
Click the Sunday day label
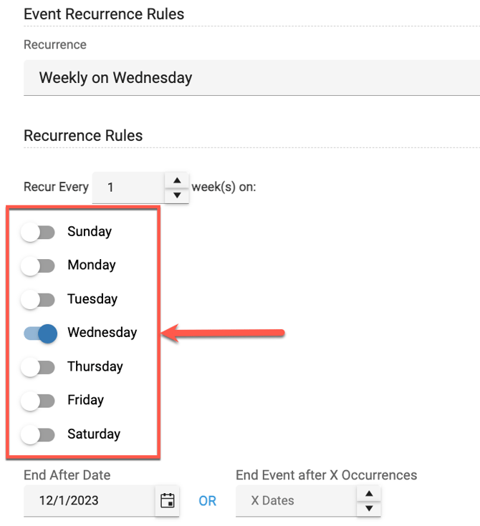click(x=89, y=232)
